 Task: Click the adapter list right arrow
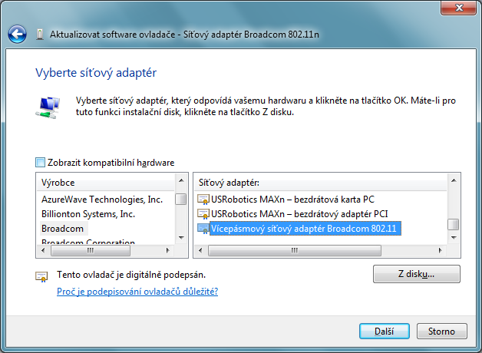point(441,250)
